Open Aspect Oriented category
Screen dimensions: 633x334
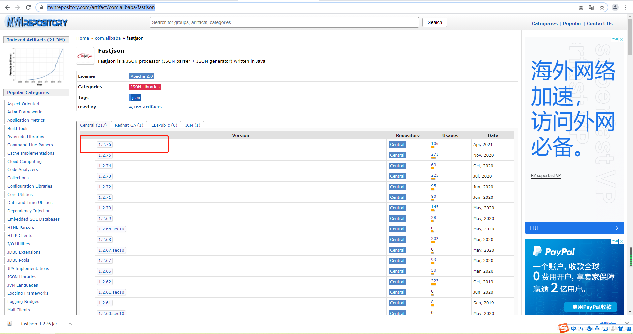(x=23, y=104)
